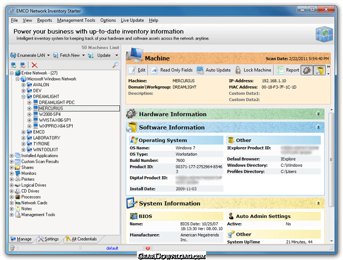Viewport: 343px width, 260px height.
Task: Click the Entire Network globe icon
Action: (18, 73)
